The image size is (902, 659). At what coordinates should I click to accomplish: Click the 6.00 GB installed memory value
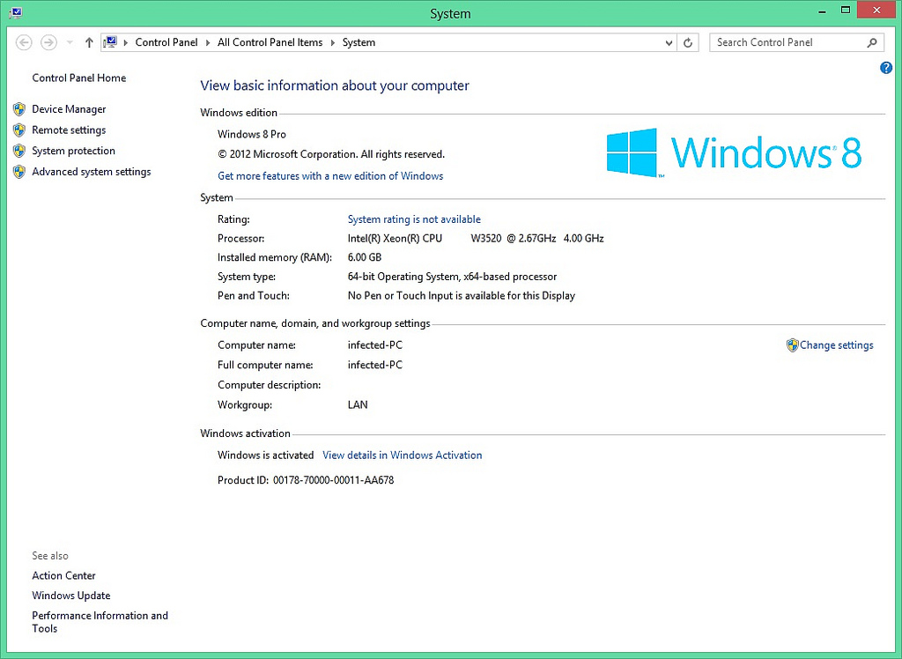tap(365, 257)
